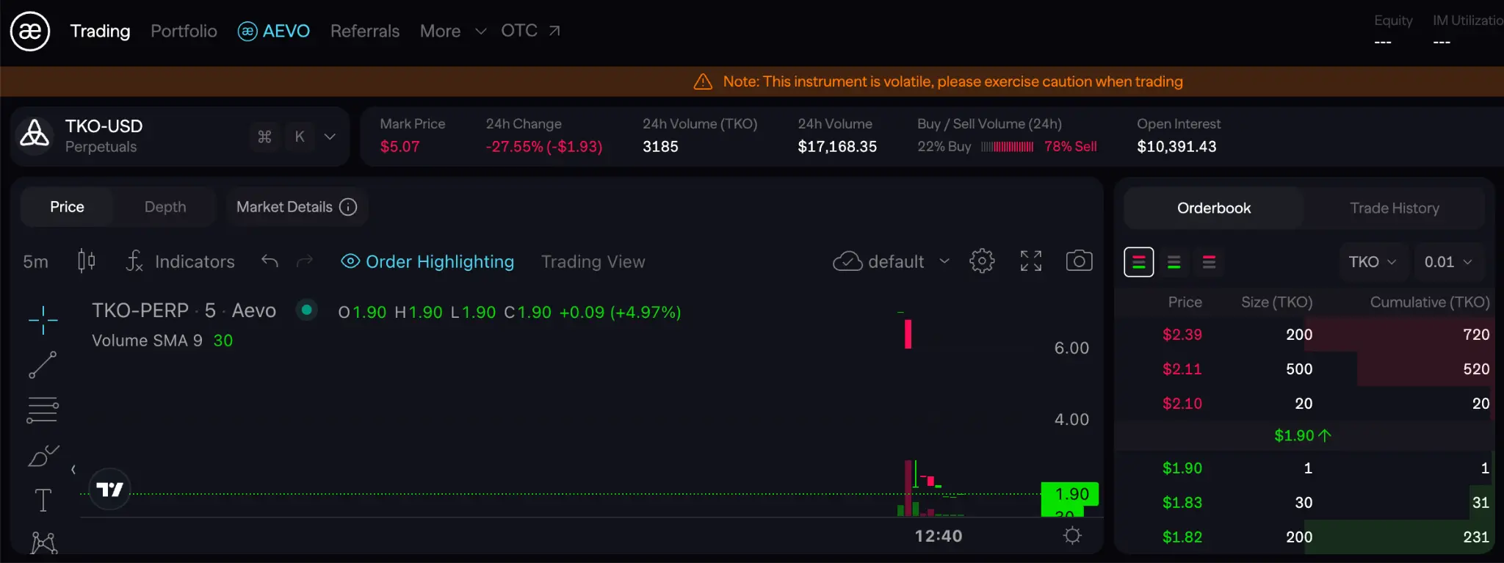Click the Aevo logo icon
This screenshot has width=1504, height=563.
coord(30,31)
